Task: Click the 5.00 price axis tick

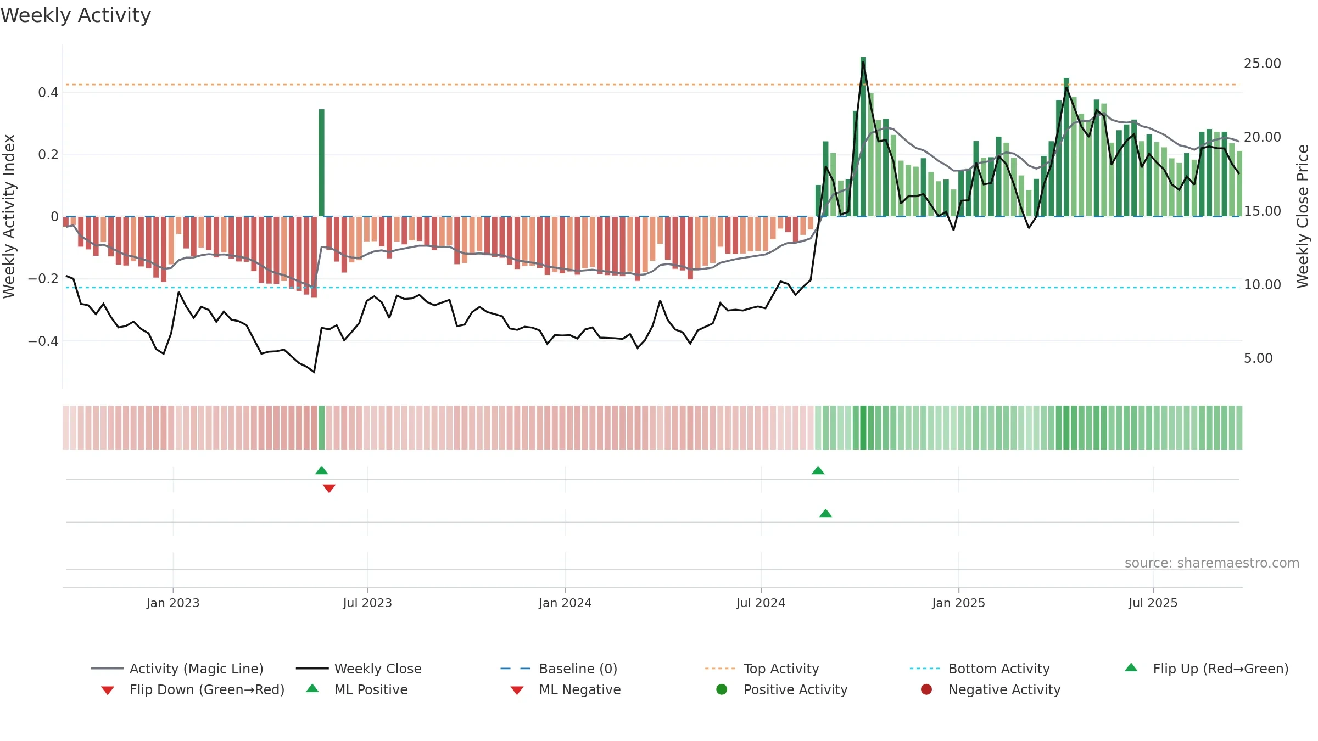Action: pos(1258,358)
